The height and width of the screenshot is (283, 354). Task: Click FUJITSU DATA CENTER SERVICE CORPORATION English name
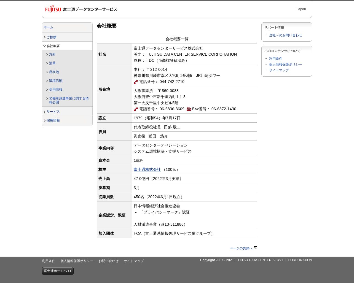(192, 54)
